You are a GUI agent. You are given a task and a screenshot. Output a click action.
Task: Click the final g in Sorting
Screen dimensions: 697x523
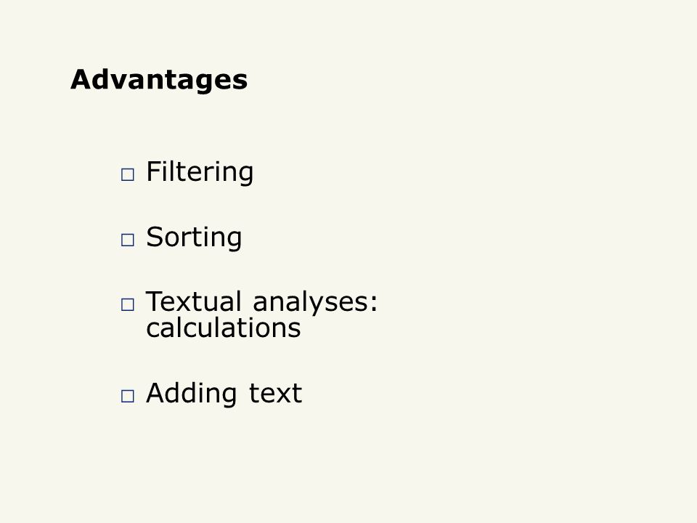coord(234,240)
